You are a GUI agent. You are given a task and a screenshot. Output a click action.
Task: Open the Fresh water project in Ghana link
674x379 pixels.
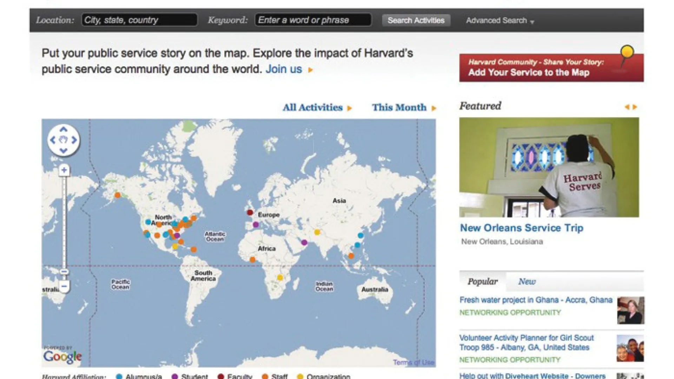pos(536,300)
